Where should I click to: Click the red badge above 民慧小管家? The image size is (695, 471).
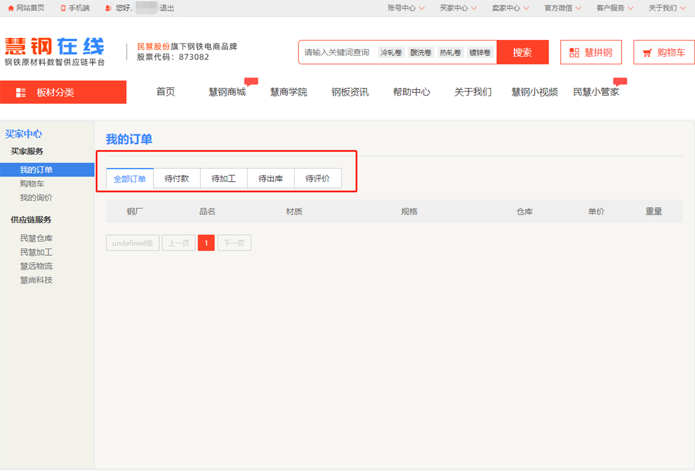(620, 81)
